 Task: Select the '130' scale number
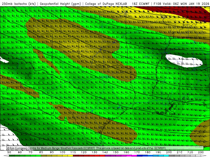click(x=94, y=152)
